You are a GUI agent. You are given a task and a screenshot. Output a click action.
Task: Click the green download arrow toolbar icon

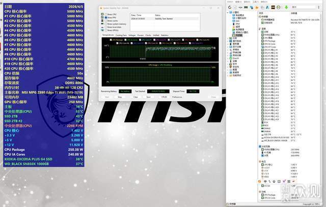[x=286, y=7]
